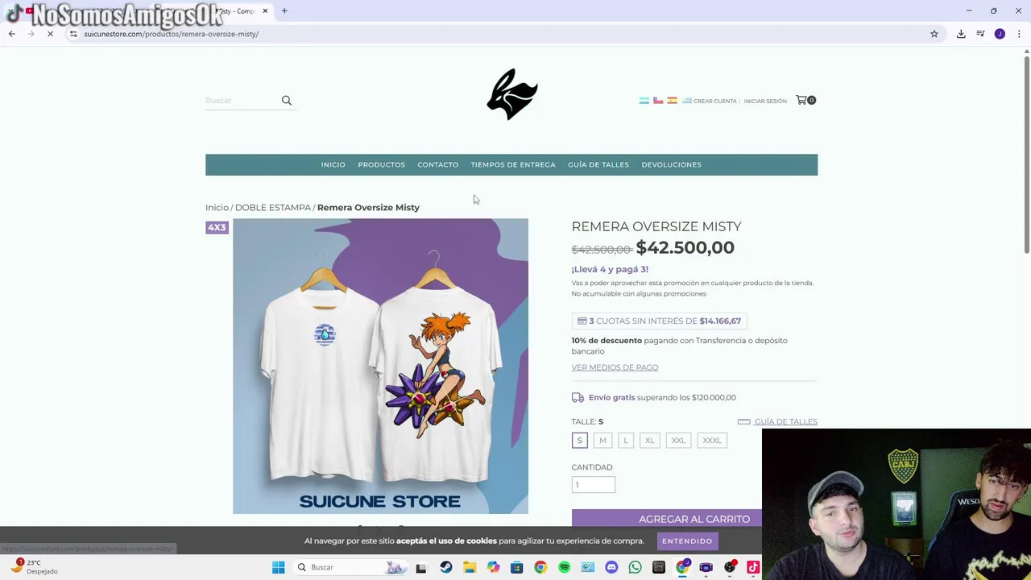Open GUÍA DE TALLES in navigation bar

pyautogui.click(x=598, y=165)
